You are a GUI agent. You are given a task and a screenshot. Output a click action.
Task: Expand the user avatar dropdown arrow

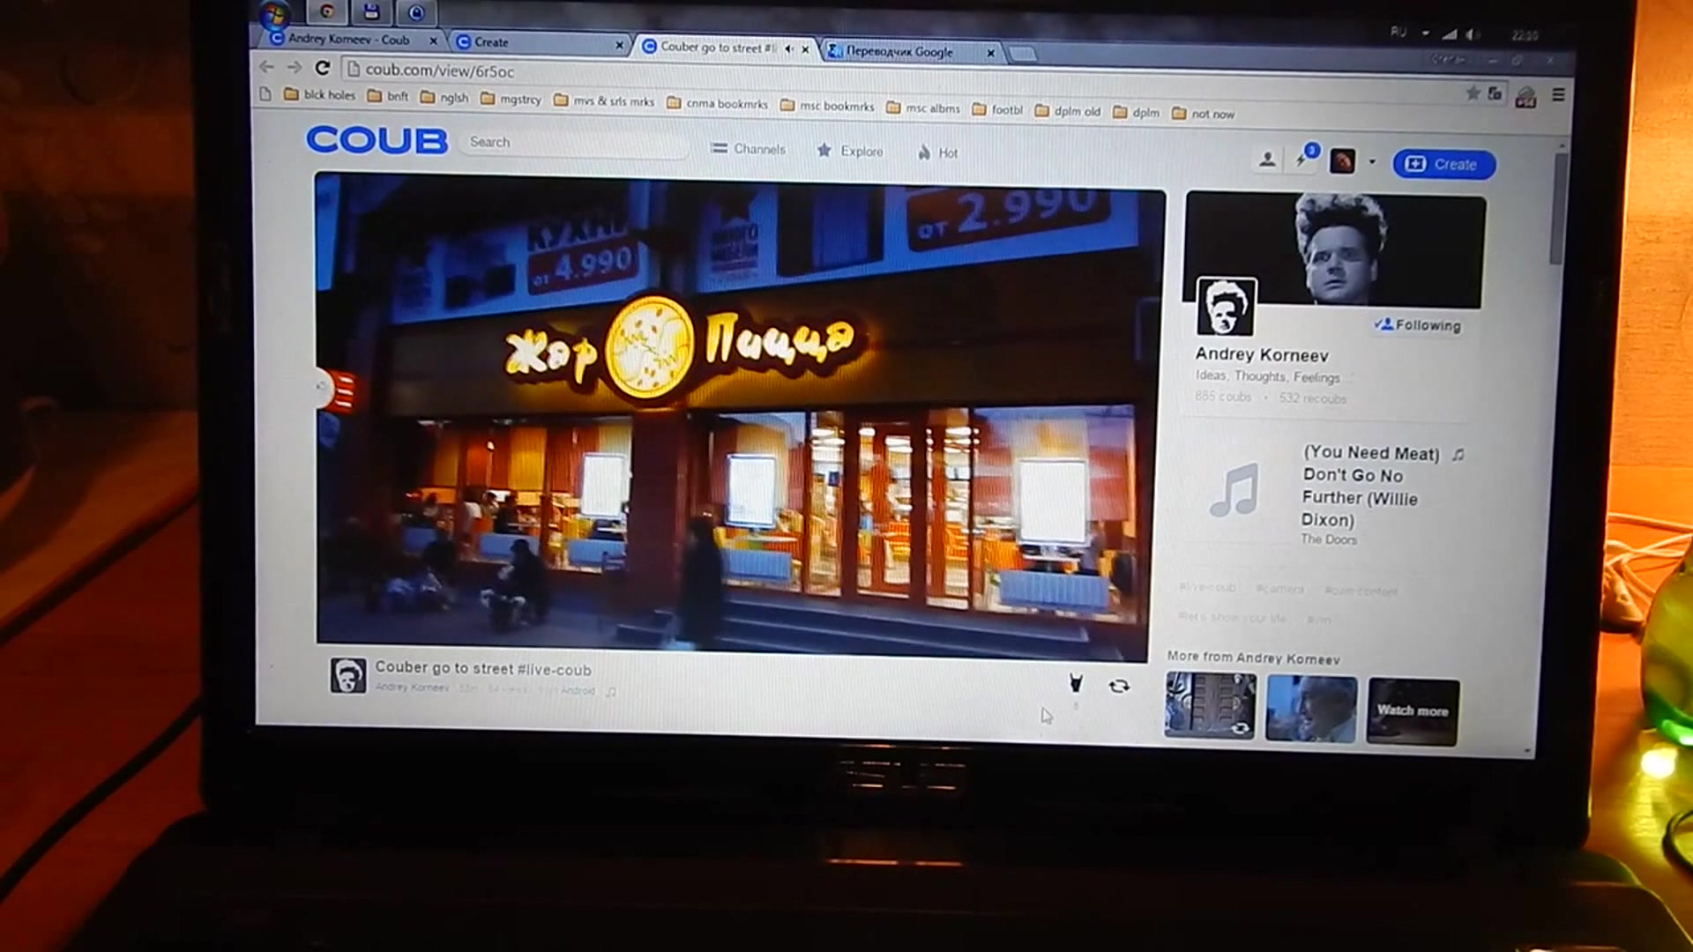1371,162
